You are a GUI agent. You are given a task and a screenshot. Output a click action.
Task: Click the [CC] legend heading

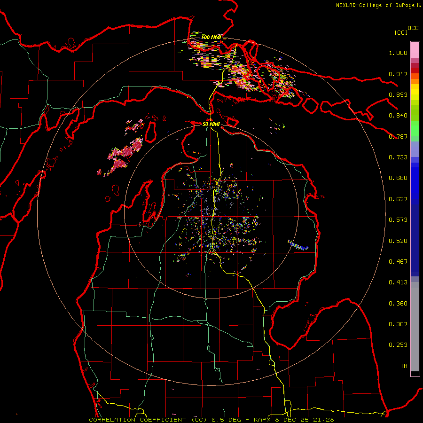[401, 32]
